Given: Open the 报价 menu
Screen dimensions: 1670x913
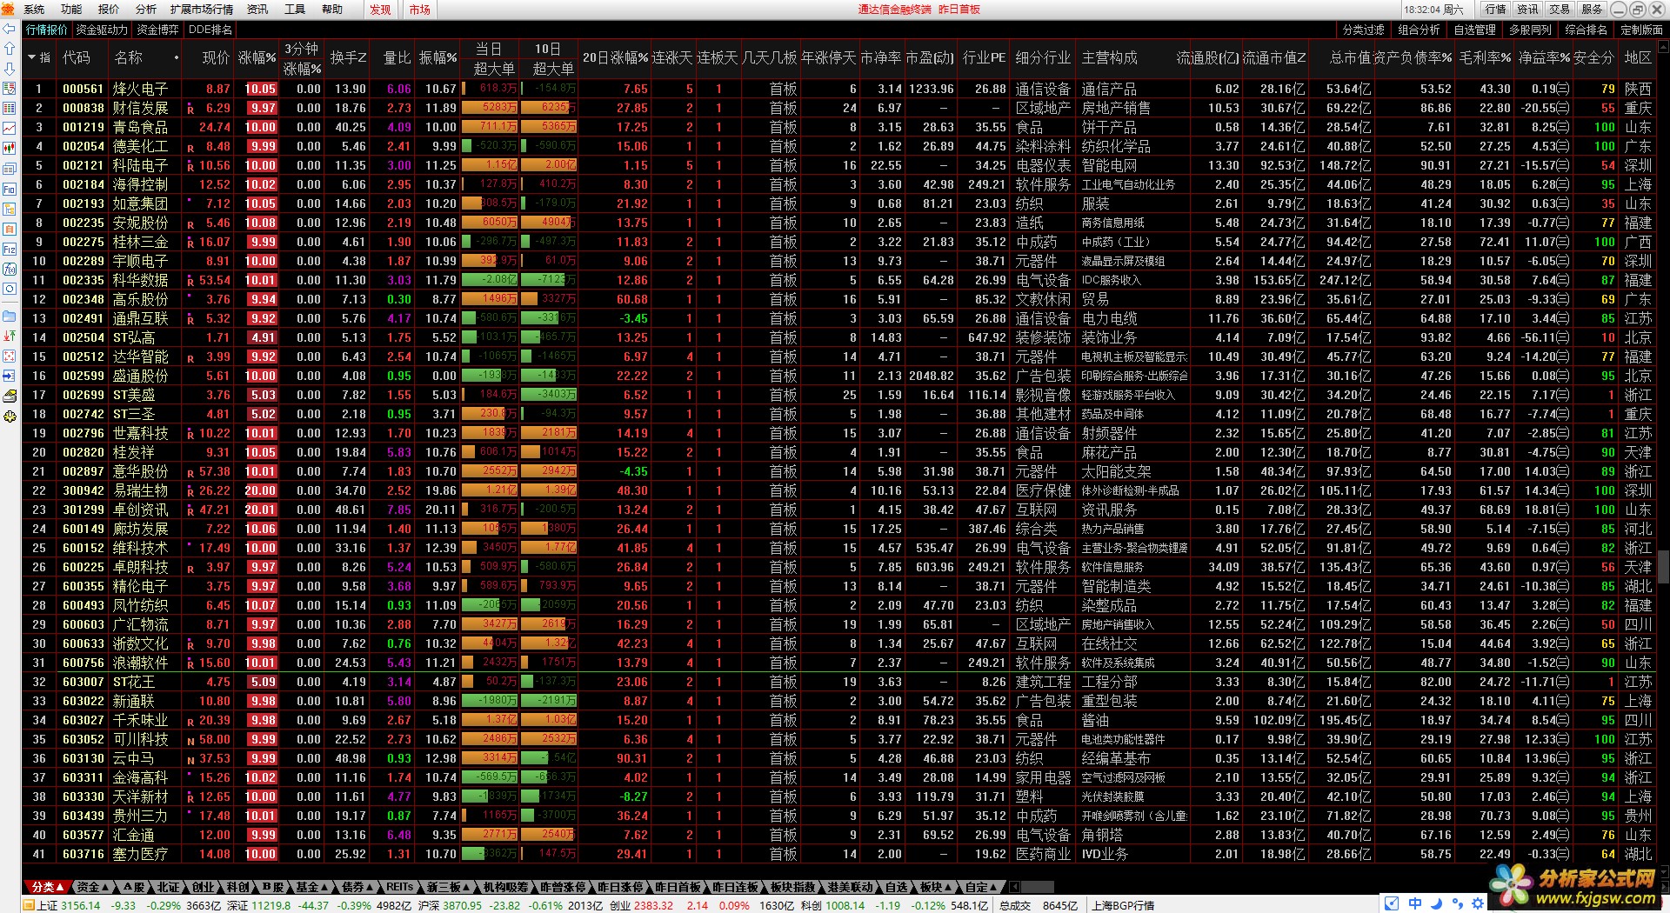Looking at the screenshot, I should click(x=109, y=10).
